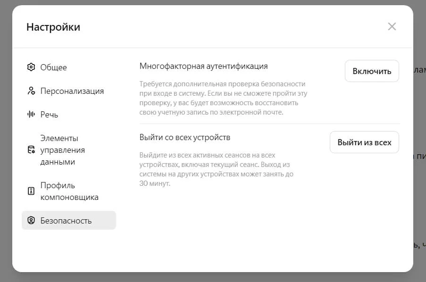Click the Выйти со всех устройств heading
Image resolution: width=426 pixels, height=282 pixels.
185,137
